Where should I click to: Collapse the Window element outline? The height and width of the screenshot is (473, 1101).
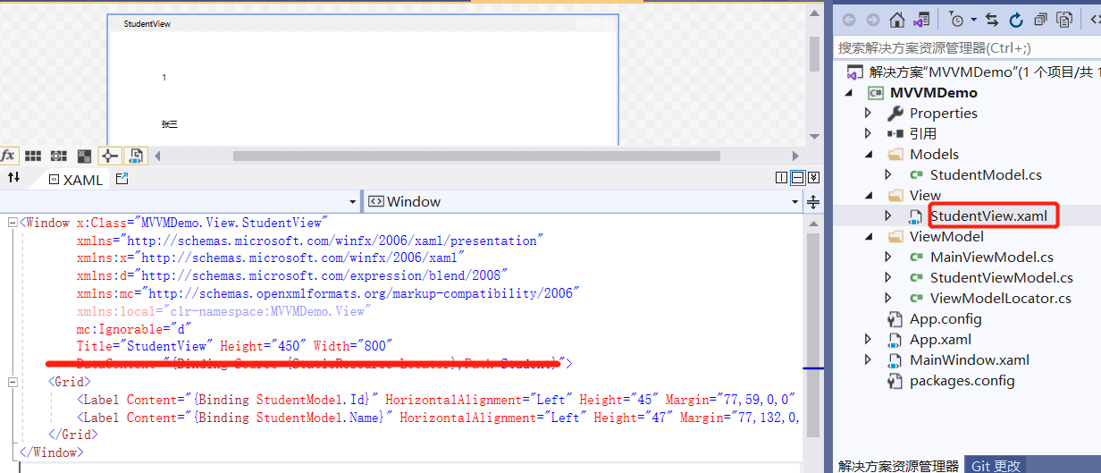coord(13,223)
